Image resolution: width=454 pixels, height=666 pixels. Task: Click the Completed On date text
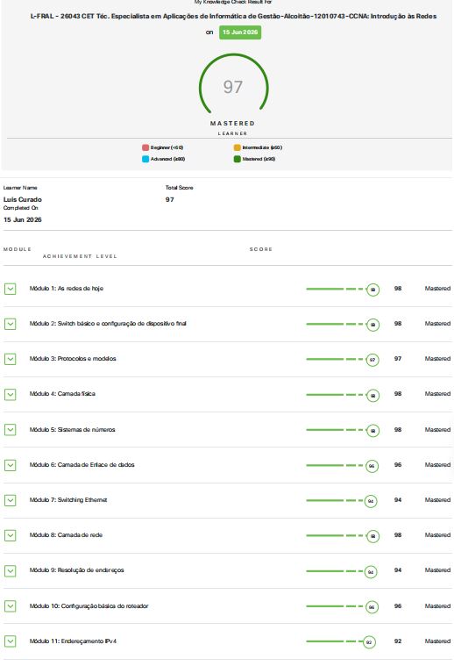click(x=23, y=220)
